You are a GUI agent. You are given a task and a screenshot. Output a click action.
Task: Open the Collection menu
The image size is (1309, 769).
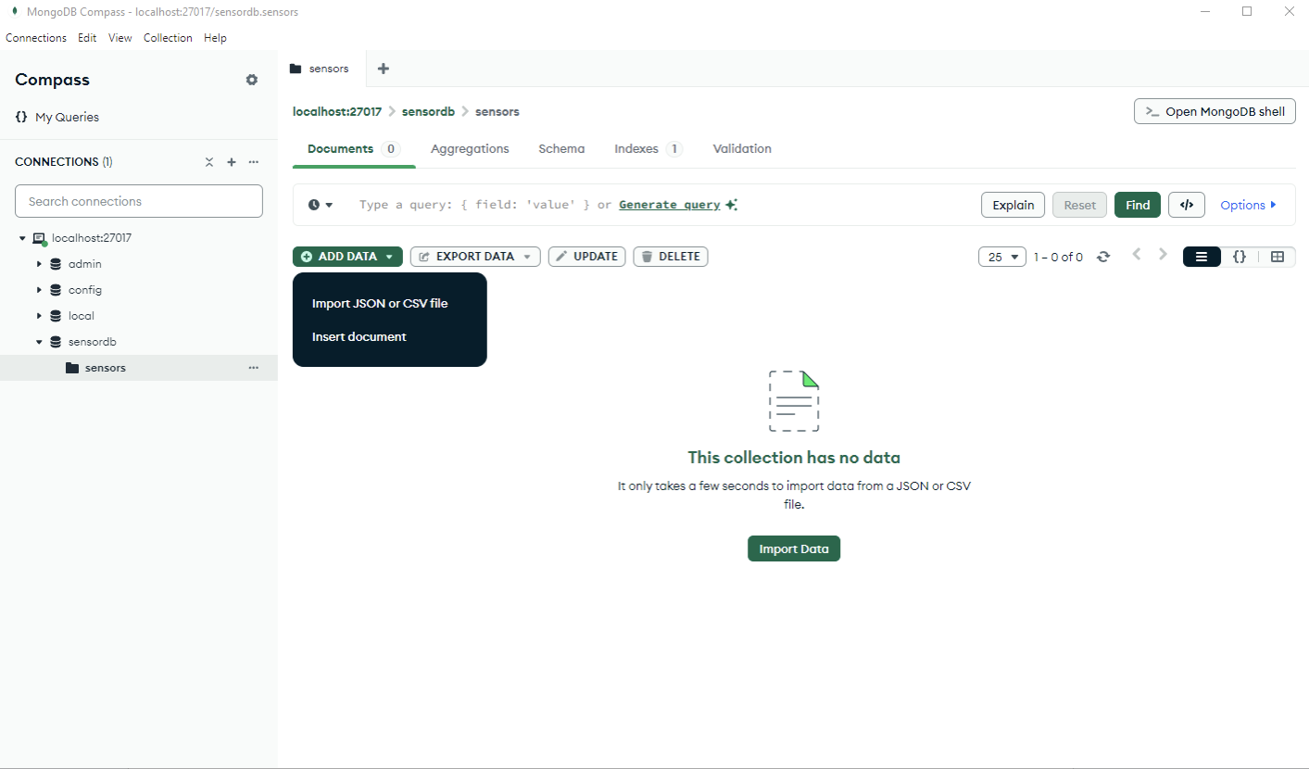(168, 38)
